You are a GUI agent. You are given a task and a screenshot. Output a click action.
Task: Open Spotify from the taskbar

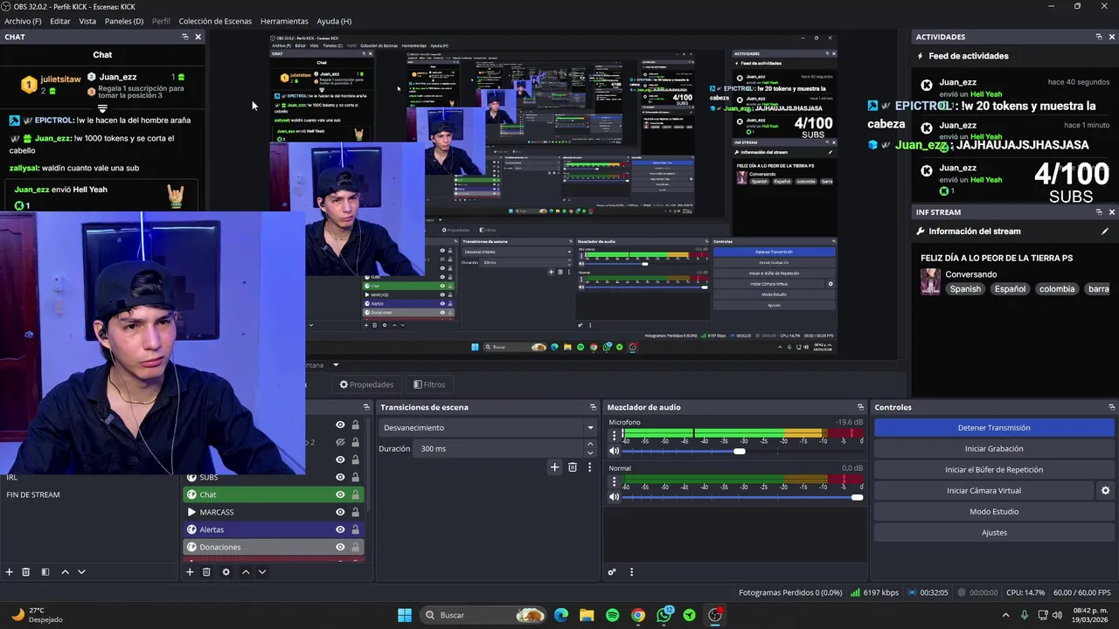pos(612,615)
